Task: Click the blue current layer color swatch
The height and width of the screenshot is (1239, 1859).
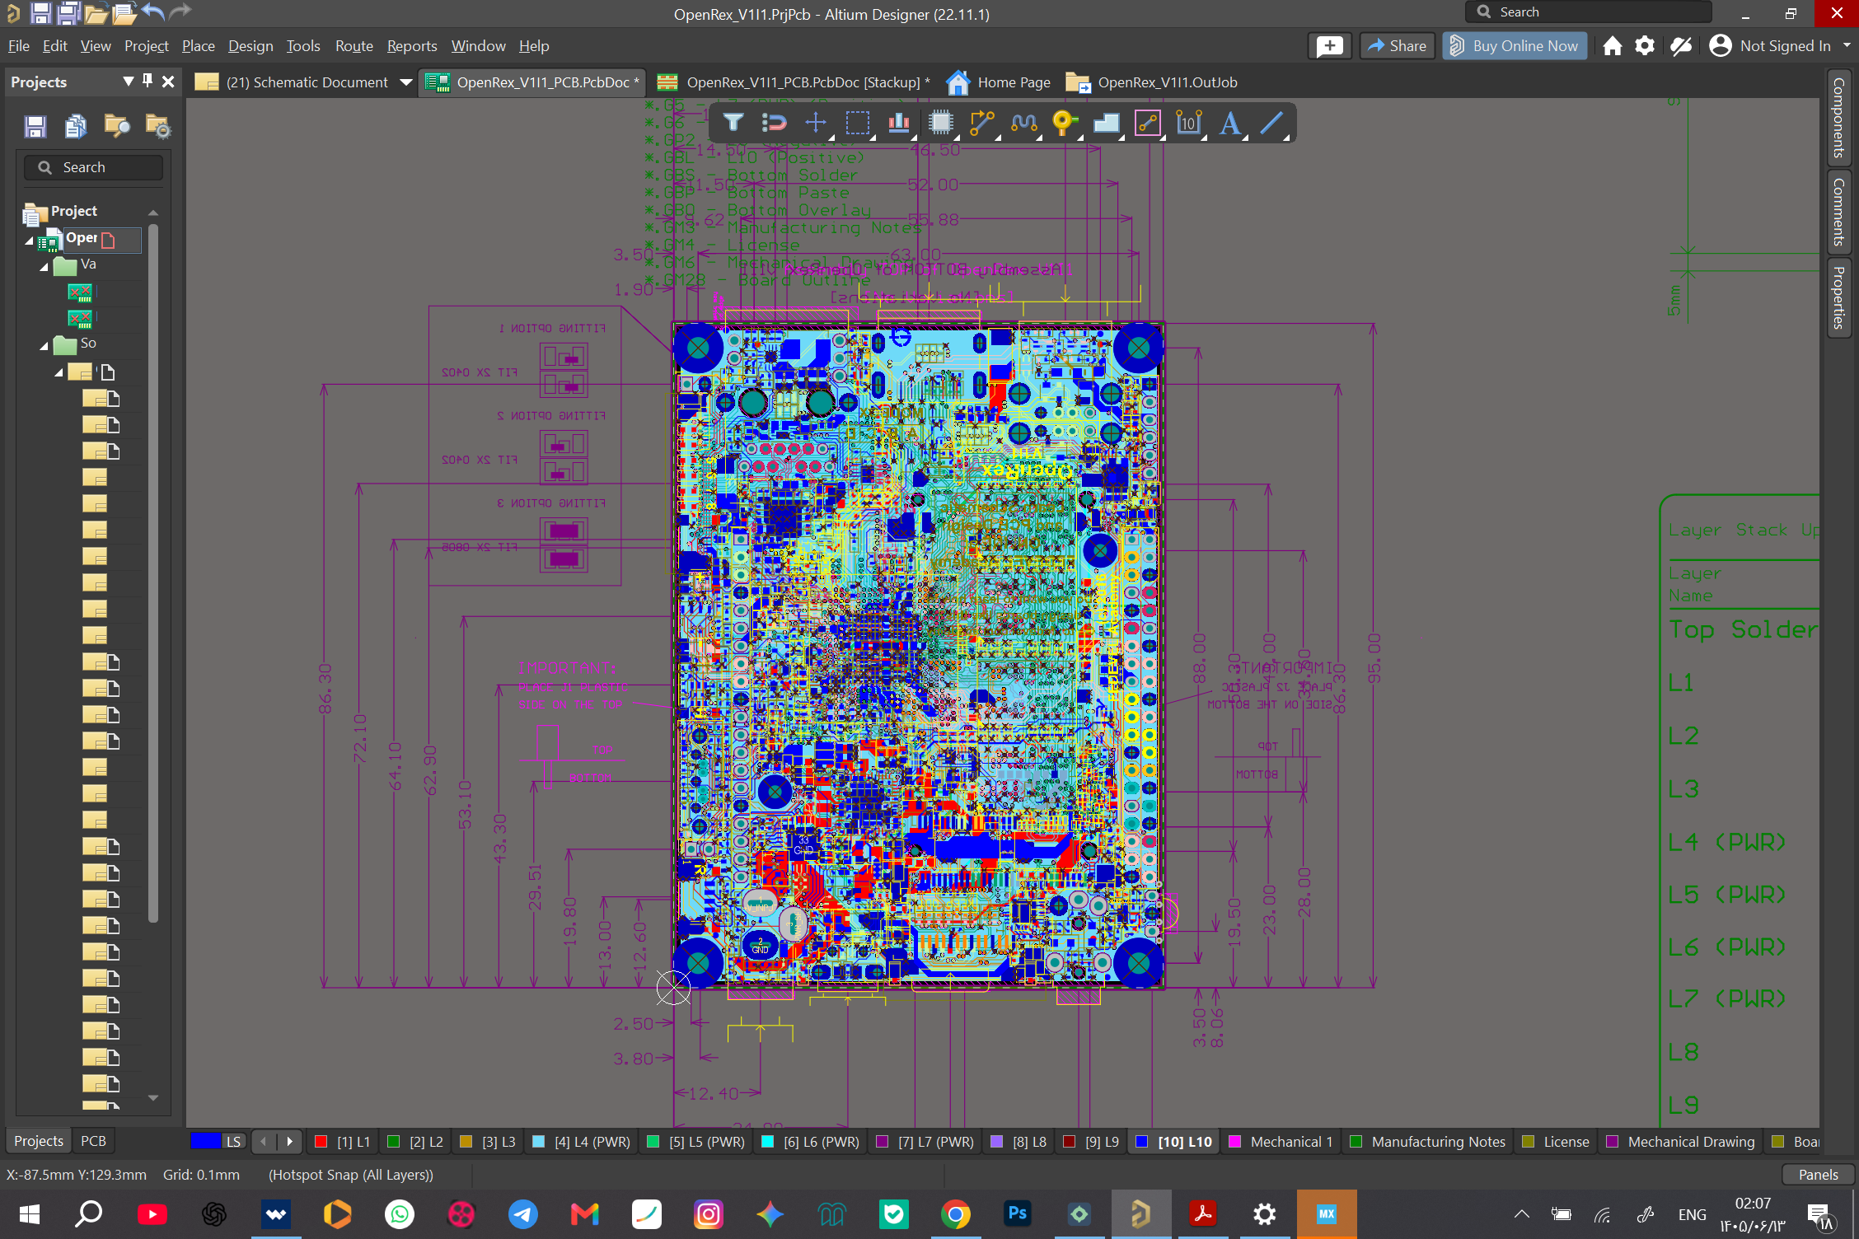Action: click(x=205, y=1141)
